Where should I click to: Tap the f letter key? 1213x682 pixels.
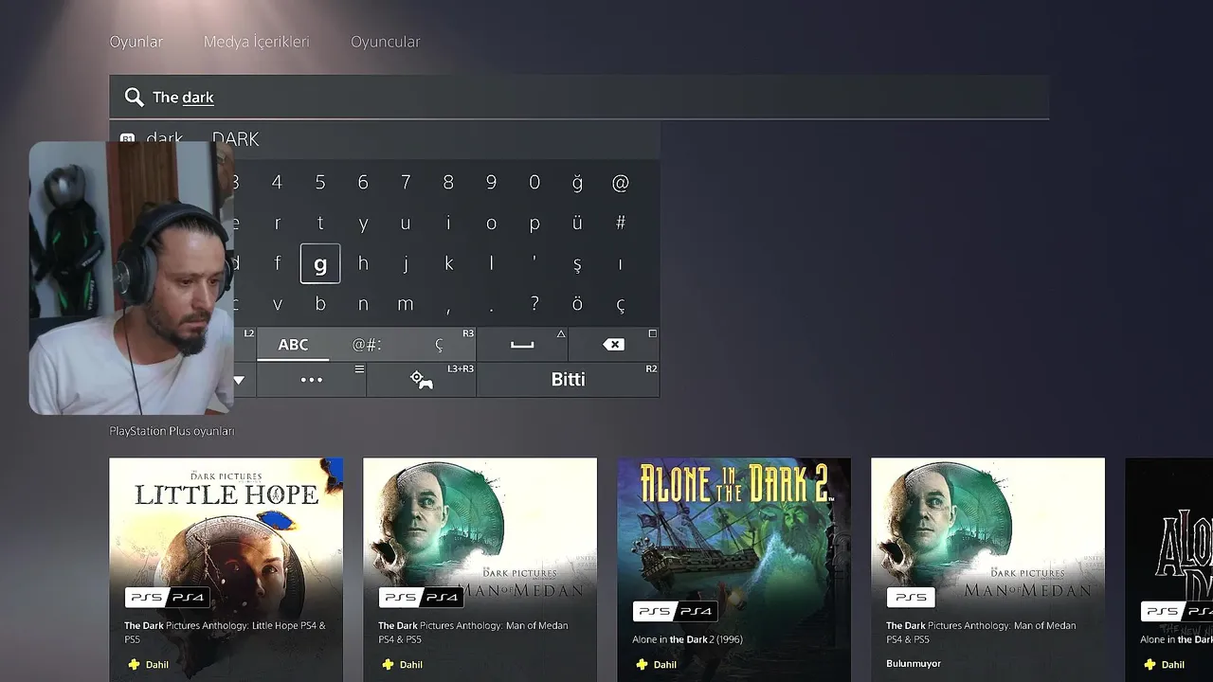pyautogui.click(x=277, y=263)
